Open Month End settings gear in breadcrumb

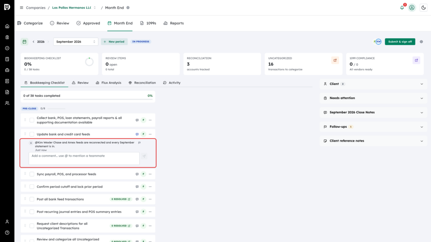coord(128,8)
